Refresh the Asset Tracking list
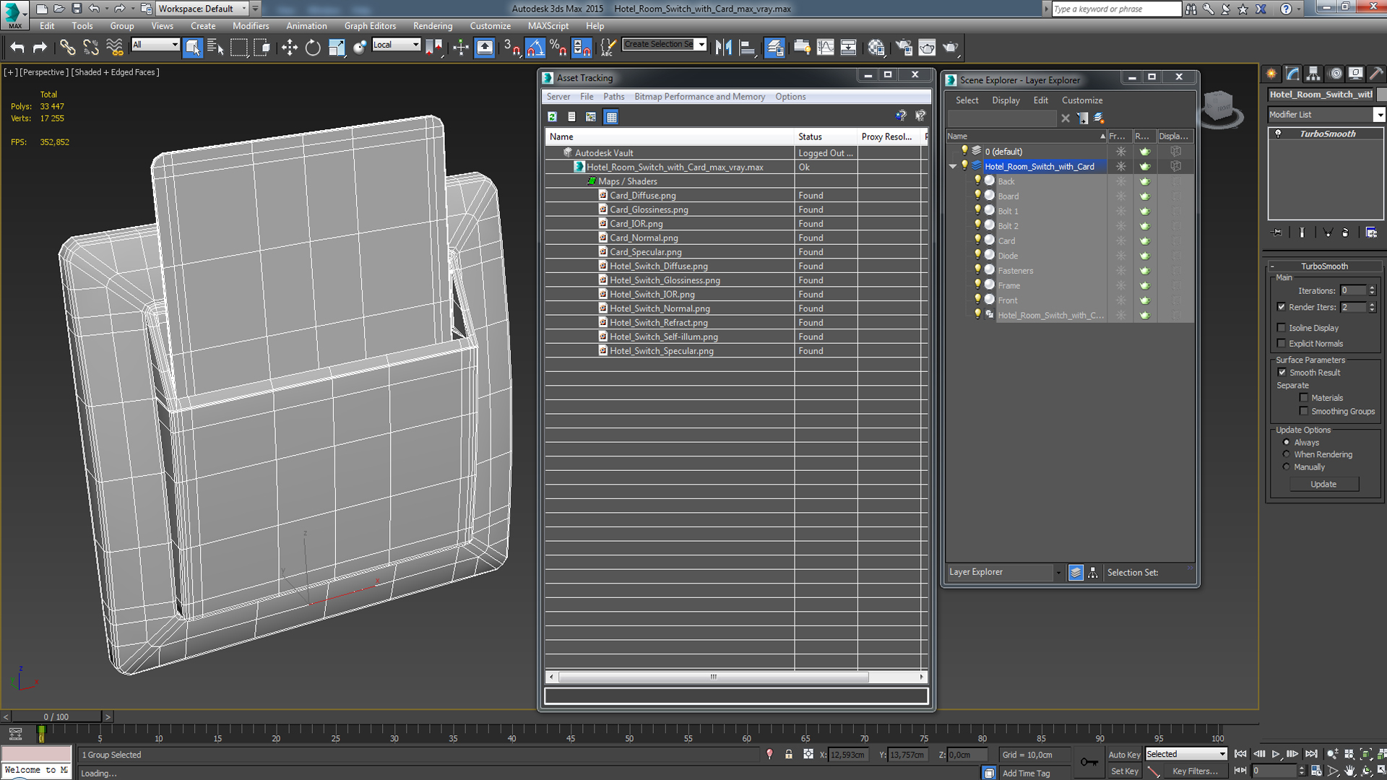1387x780 pixels. [553, 116]
